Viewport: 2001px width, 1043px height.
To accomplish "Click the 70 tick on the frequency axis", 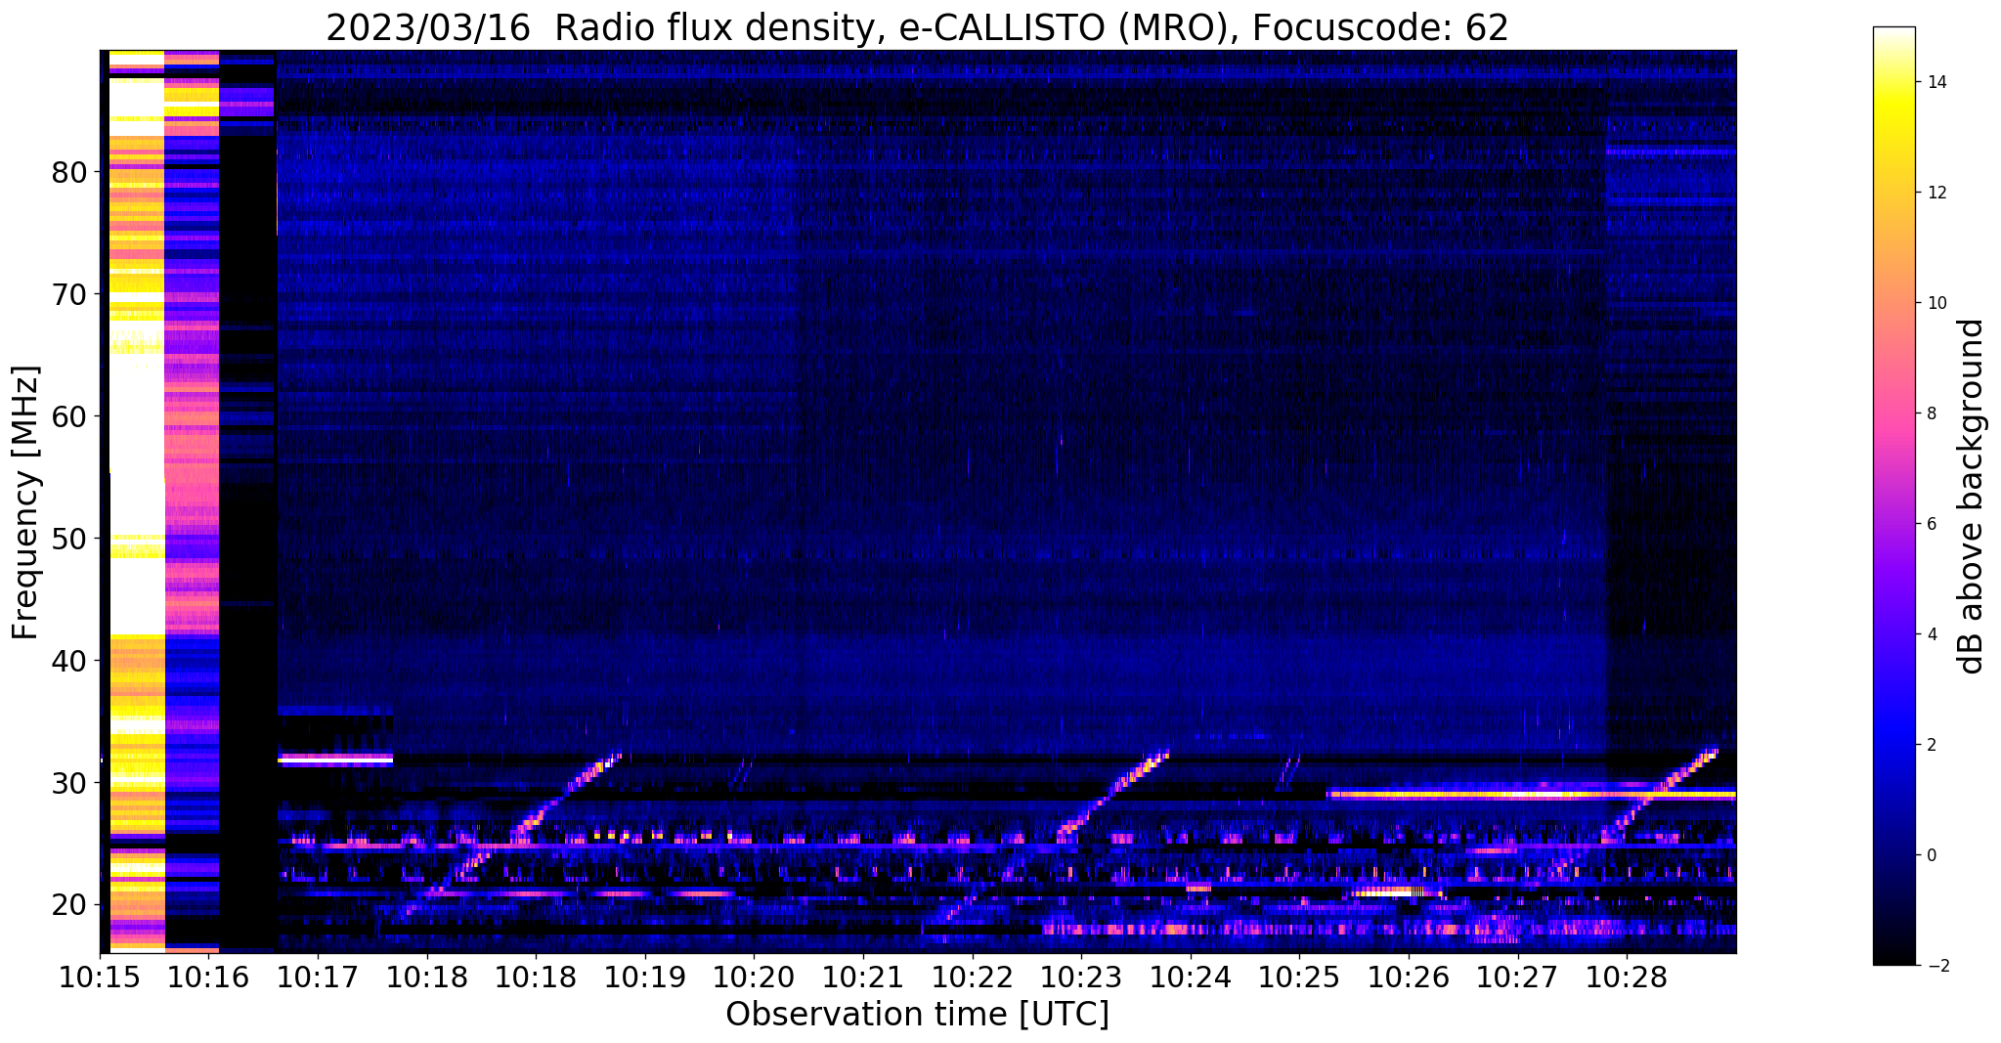I will coord(70,294).
